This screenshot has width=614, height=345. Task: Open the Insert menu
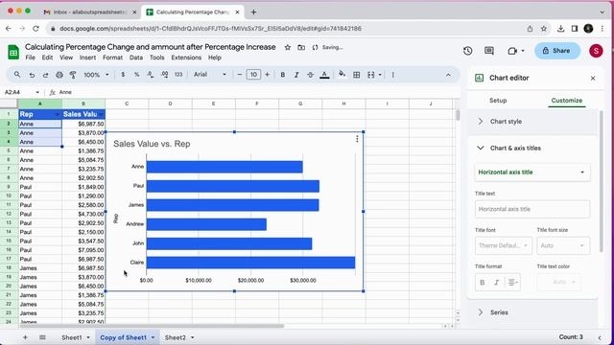pyautogui.click(x=87, y=57)
